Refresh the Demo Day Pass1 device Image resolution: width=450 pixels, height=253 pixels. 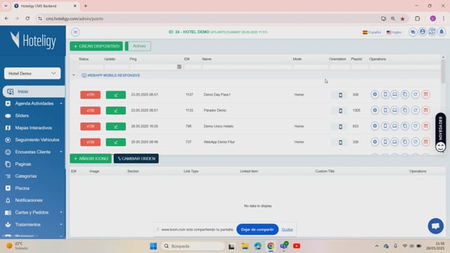pos(416,94)
